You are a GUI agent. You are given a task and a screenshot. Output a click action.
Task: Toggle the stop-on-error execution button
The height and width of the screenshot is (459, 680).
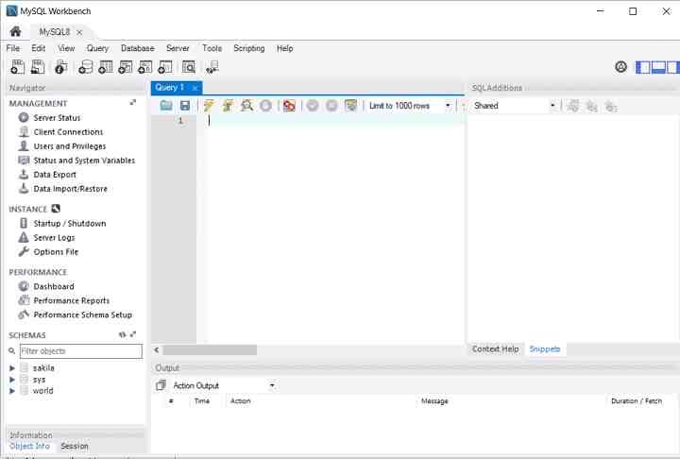point(289,106)
